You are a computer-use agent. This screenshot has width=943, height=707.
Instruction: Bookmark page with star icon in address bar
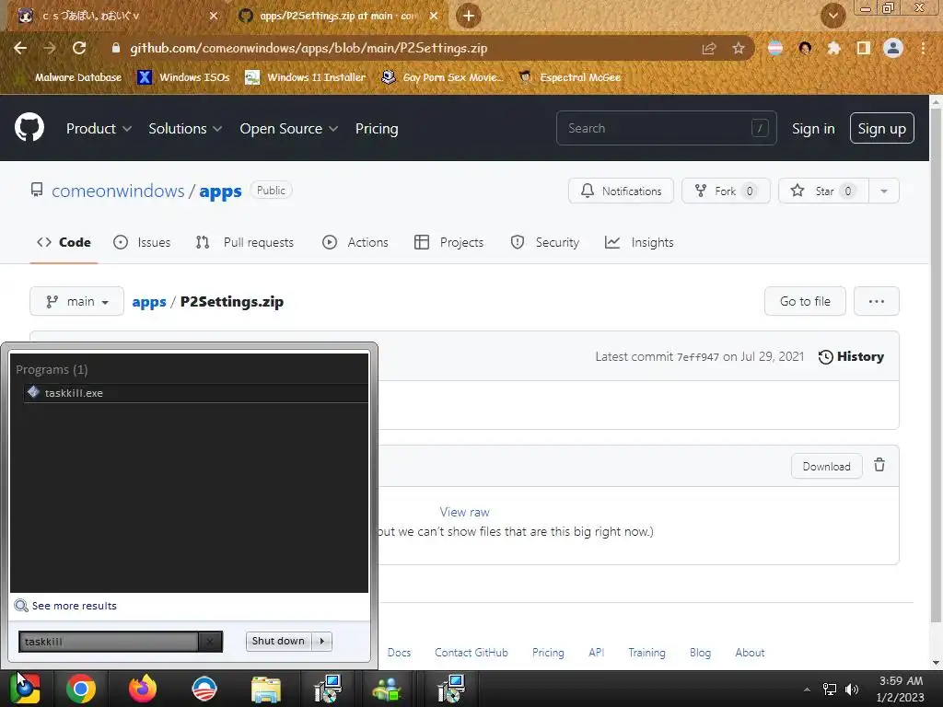pyautogui.click(x=739, y=48)
